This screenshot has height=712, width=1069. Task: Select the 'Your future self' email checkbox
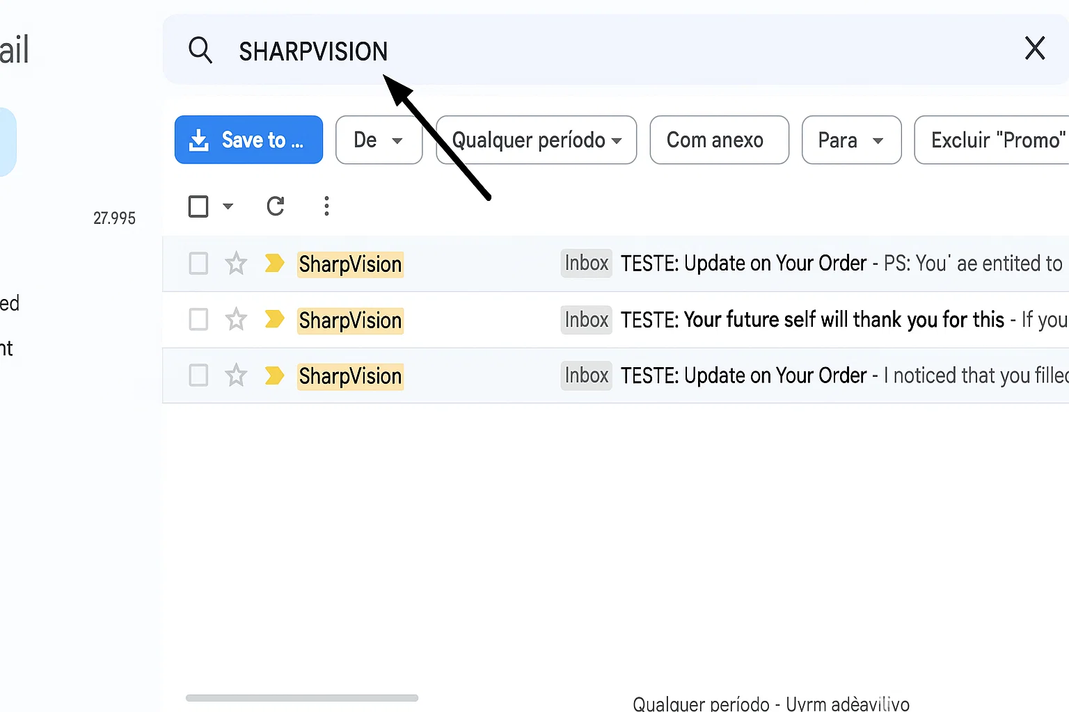pyautogui.click(x=198, y=320)
